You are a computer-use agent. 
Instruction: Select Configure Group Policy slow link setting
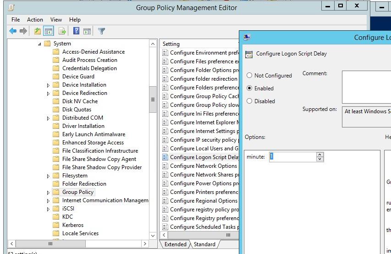click(204, 105)
